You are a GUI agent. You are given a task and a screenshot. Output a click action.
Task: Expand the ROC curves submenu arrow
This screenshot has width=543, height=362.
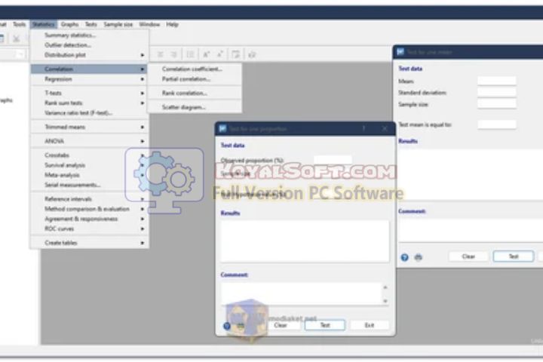142,229
